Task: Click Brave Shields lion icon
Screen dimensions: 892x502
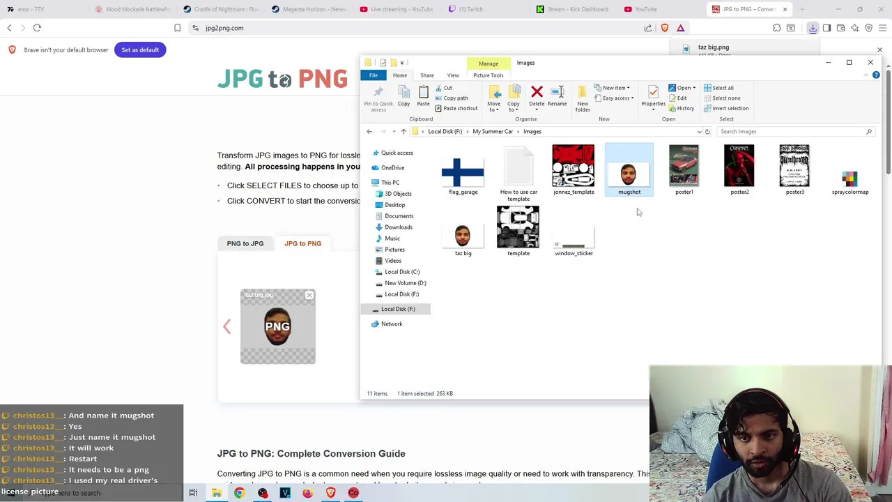Action: [665, 28]
